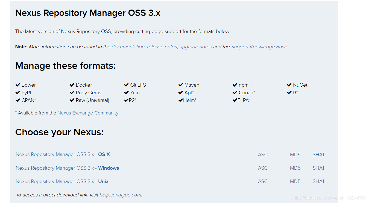Select the 'Git LFS' format text
This screenshot has width=369, height=203.
pyautogui.click(x=138, y=85)
